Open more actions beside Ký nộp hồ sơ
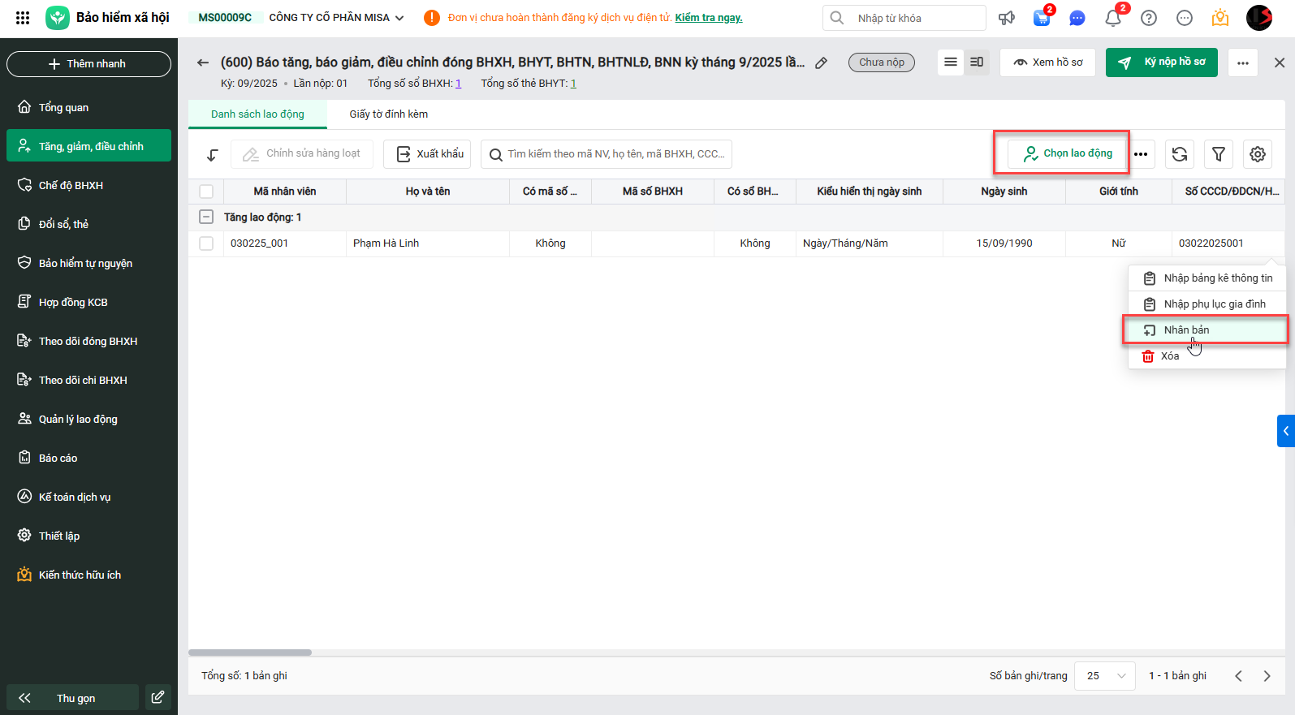The height and width of the screenshot is (715, 1295). coord(1243,62)
